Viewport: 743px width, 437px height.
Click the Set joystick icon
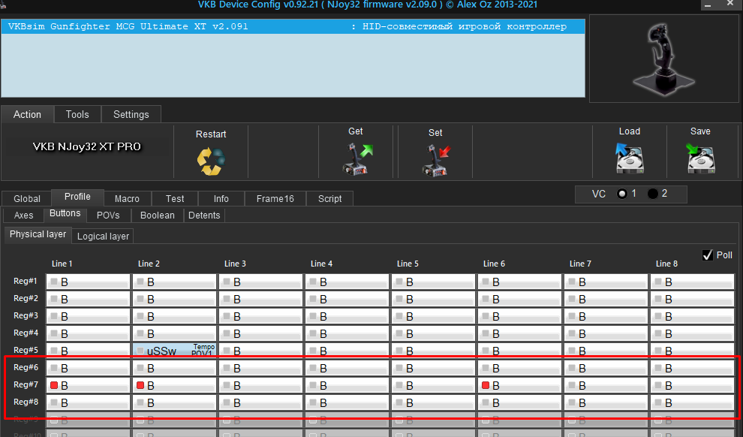(436, 161)
